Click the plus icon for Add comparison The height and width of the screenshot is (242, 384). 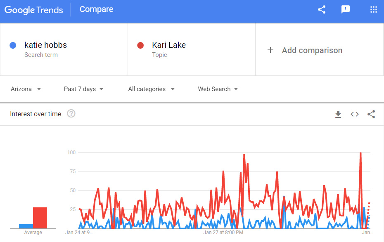270,50
